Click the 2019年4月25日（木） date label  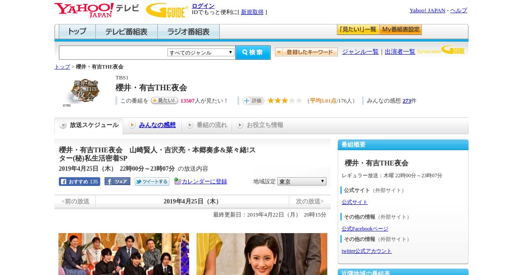(x=192, y=201)
